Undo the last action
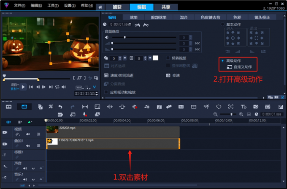 click(x=60, y=107)
